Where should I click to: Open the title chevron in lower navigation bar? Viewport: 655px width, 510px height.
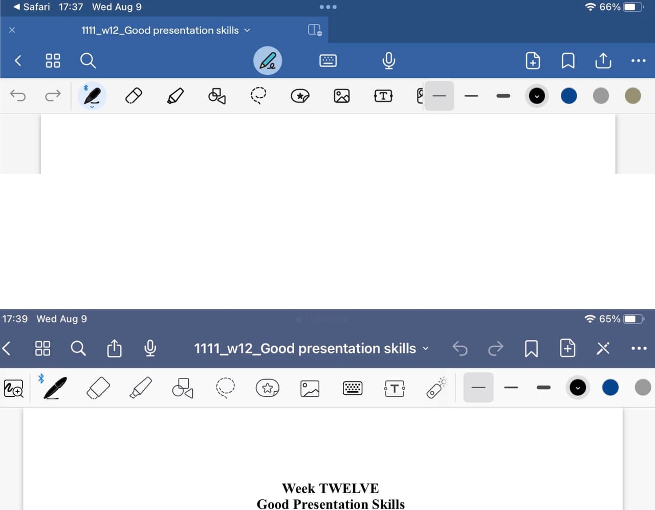pos(425,348)
